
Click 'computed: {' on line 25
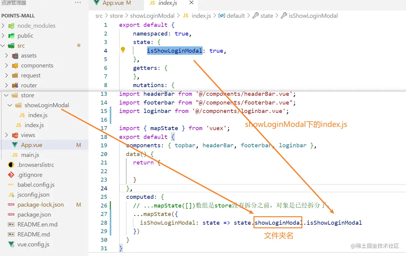[x=145, y=197]
